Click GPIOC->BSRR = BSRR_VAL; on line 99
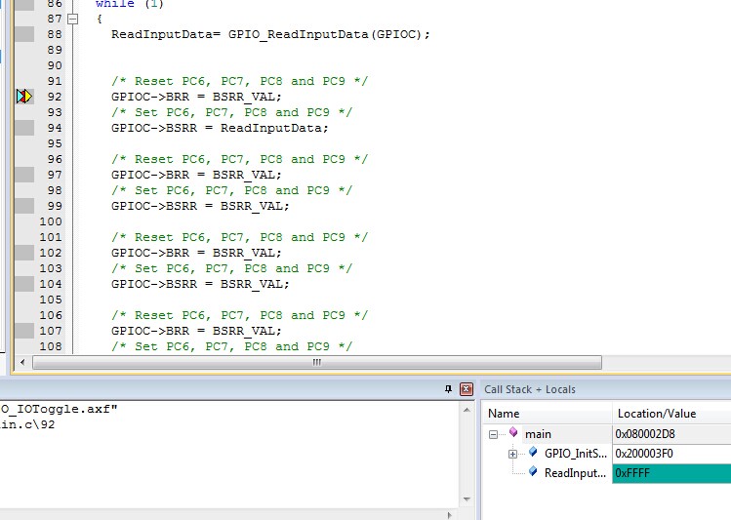The width and height of the screenshot is (731, 520). coord(200,206)
